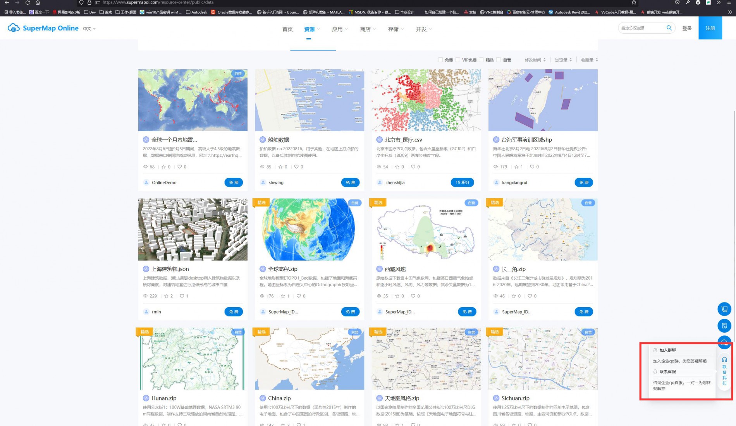The height and width of the screenshot is (426, 736).
Task: Click the OnlineDemo user avatar icon
Action: coord(146,182)
